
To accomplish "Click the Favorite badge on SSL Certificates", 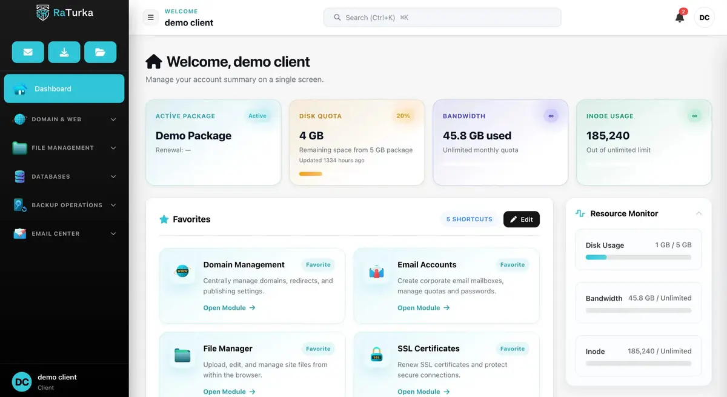I will (513, 349).
